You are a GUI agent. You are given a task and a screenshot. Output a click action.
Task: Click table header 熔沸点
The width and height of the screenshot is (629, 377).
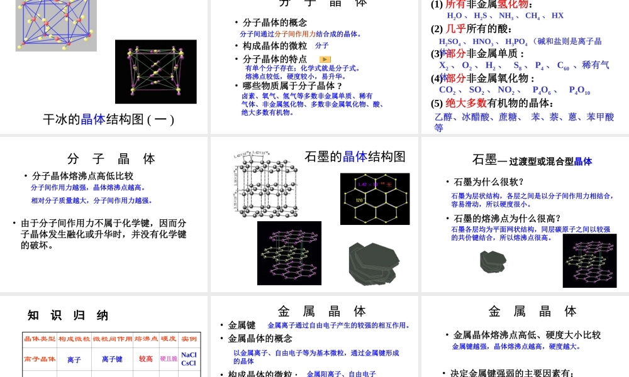(146, 339)
